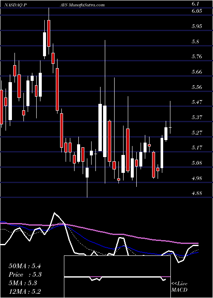Click the 5.95 price axis label
This screenshot has height=298, width=213.
click(x=197, y=26)
